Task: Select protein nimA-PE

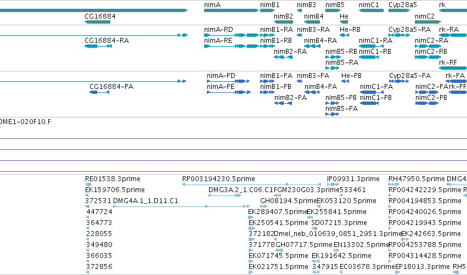Action: [x=229, y=92]
